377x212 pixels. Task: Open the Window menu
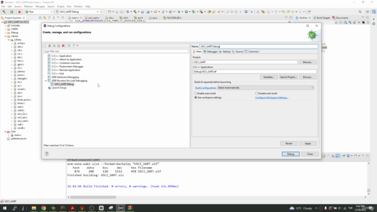pyautogui.click(x=78, y=6)
